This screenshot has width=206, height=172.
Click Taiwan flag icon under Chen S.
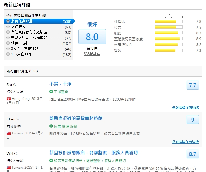(9, 133)
